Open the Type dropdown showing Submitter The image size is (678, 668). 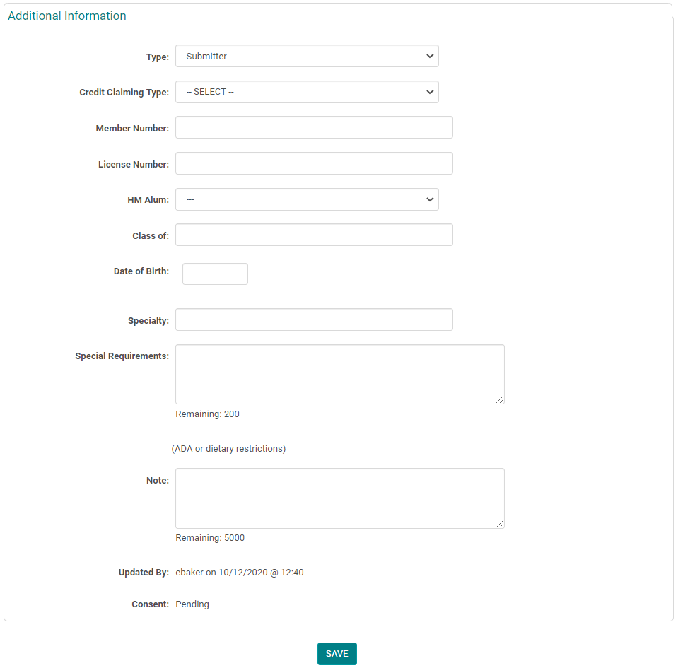(307, 57)
